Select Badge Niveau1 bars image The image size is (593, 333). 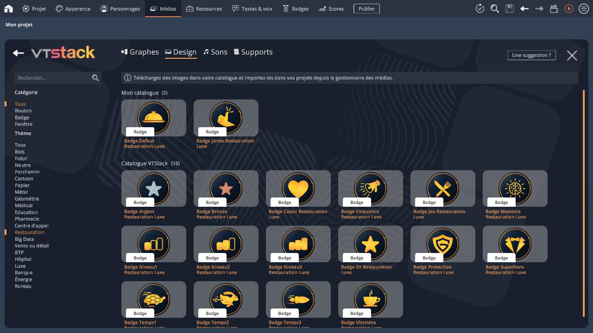(x=154, y=244)
